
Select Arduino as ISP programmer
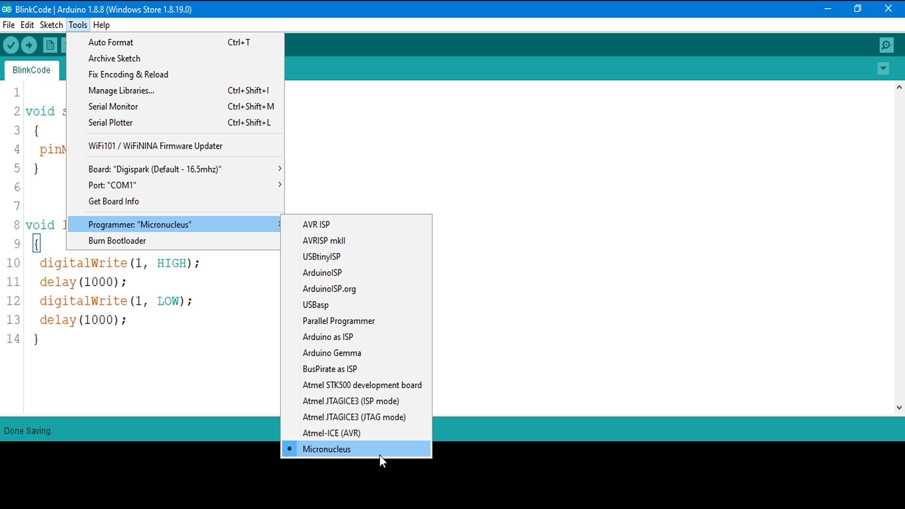(328, 337)
